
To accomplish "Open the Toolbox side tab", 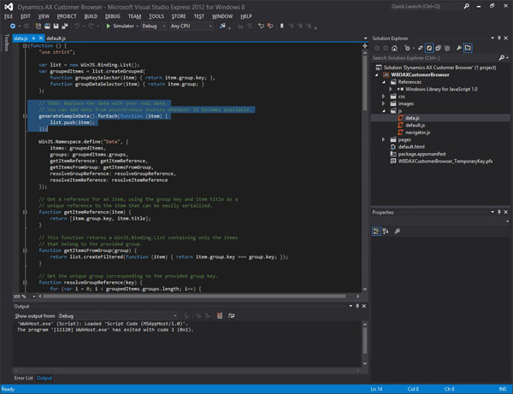I will pyautogui.click(x=7, y=43).
